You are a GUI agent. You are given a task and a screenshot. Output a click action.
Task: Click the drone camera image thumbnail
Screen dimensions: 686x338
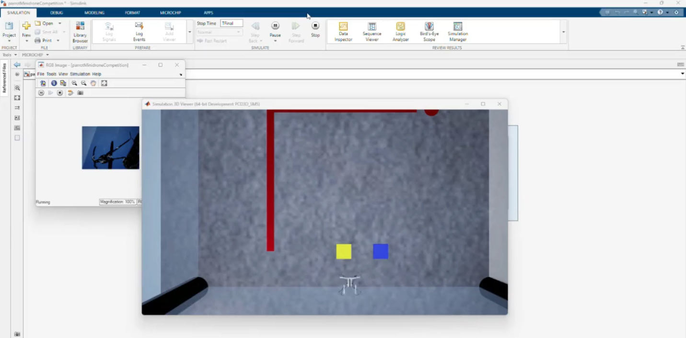click(110, 147)
